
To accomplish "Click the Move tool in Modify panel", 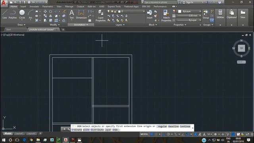I will tap(45, 12).
